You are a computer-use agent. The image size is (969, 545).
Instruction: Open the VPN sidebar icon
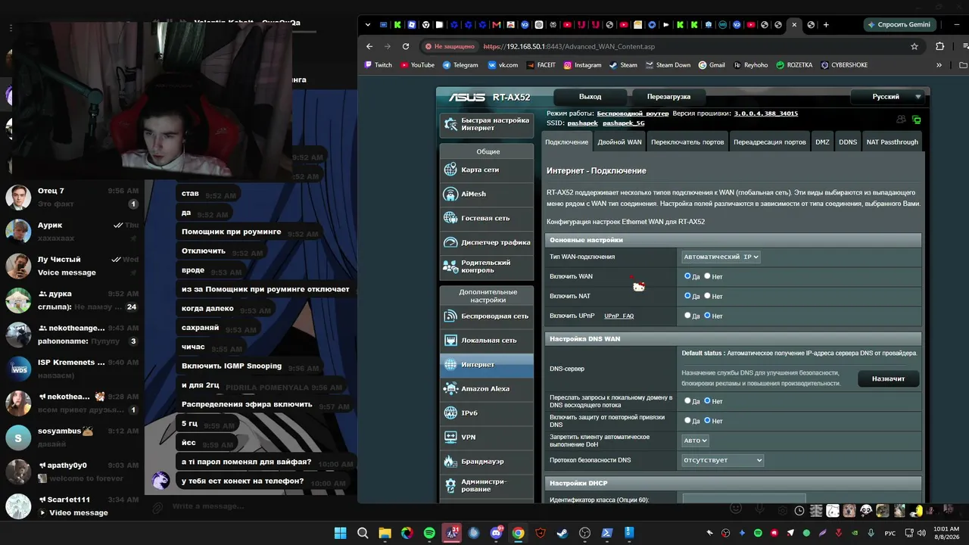click(450, 437)
